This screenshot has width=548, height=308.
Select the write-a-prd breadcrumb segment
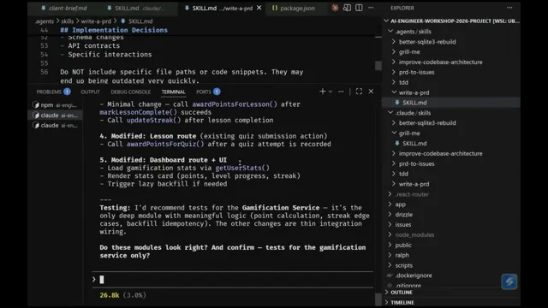coord(96,21)
